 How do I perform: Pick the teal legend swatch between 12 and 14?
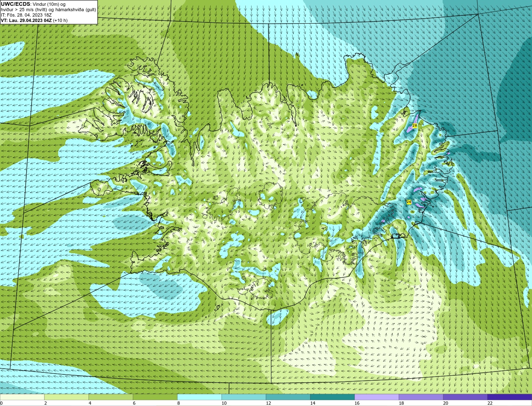(x=288, y=397)
